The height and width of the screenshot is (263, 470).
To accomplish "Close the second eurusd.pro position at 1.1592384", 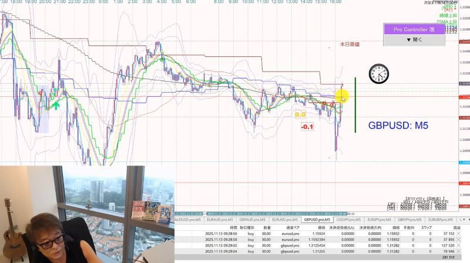I will 459,240.
